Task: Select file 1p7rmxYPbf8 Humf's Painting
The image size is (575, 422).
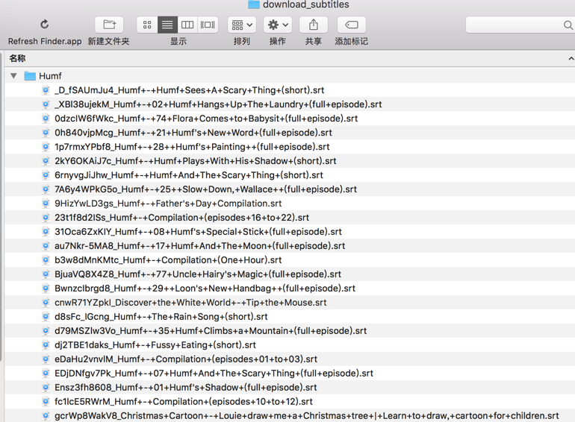Action: click(x=192, y=147)
